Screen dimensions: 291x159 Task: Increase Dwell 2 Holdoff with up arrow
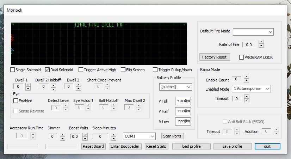[x=54, y=85]
